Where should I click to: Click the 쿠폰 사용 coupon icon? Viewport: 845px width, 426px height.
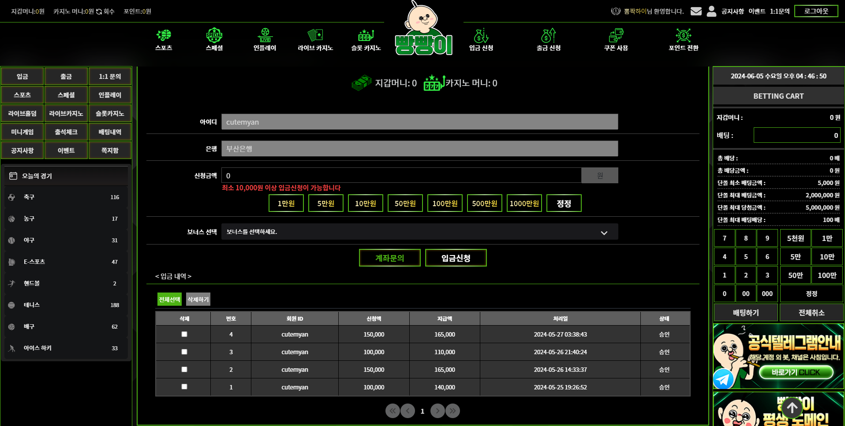616,35
